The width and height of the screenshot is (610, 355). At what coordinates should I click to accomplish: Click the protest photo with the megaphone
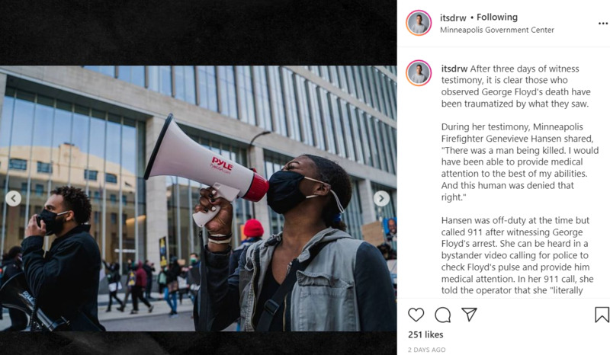(198, 199)
